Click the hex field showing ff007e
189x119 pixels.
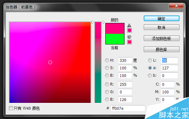[128, 108]
